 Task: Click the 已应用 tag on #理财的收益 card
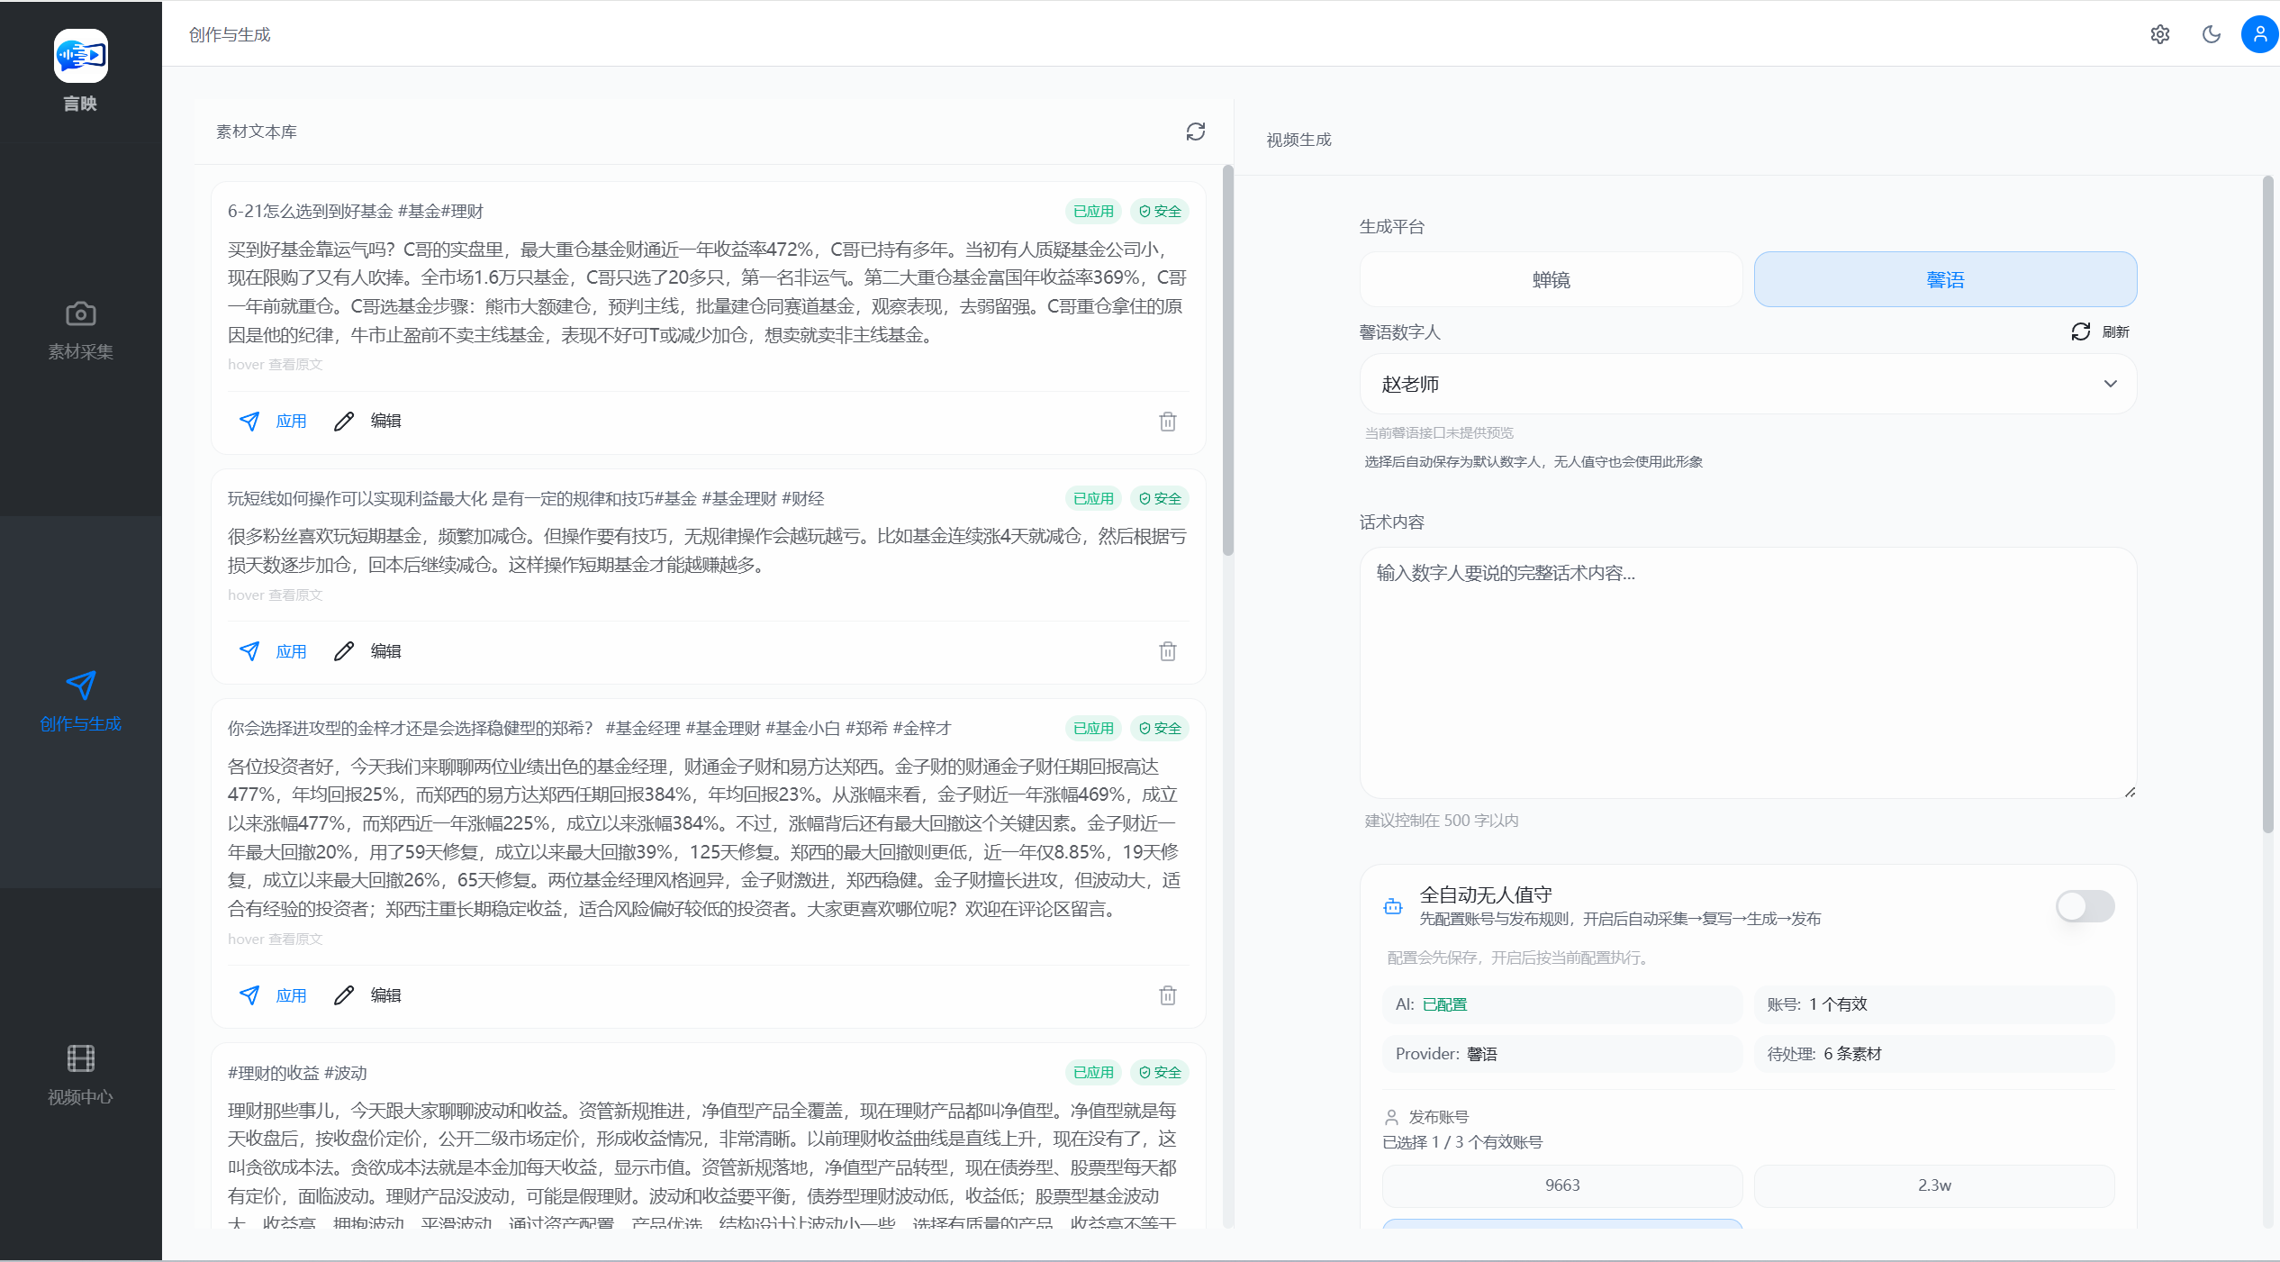coord(1093,1072)
